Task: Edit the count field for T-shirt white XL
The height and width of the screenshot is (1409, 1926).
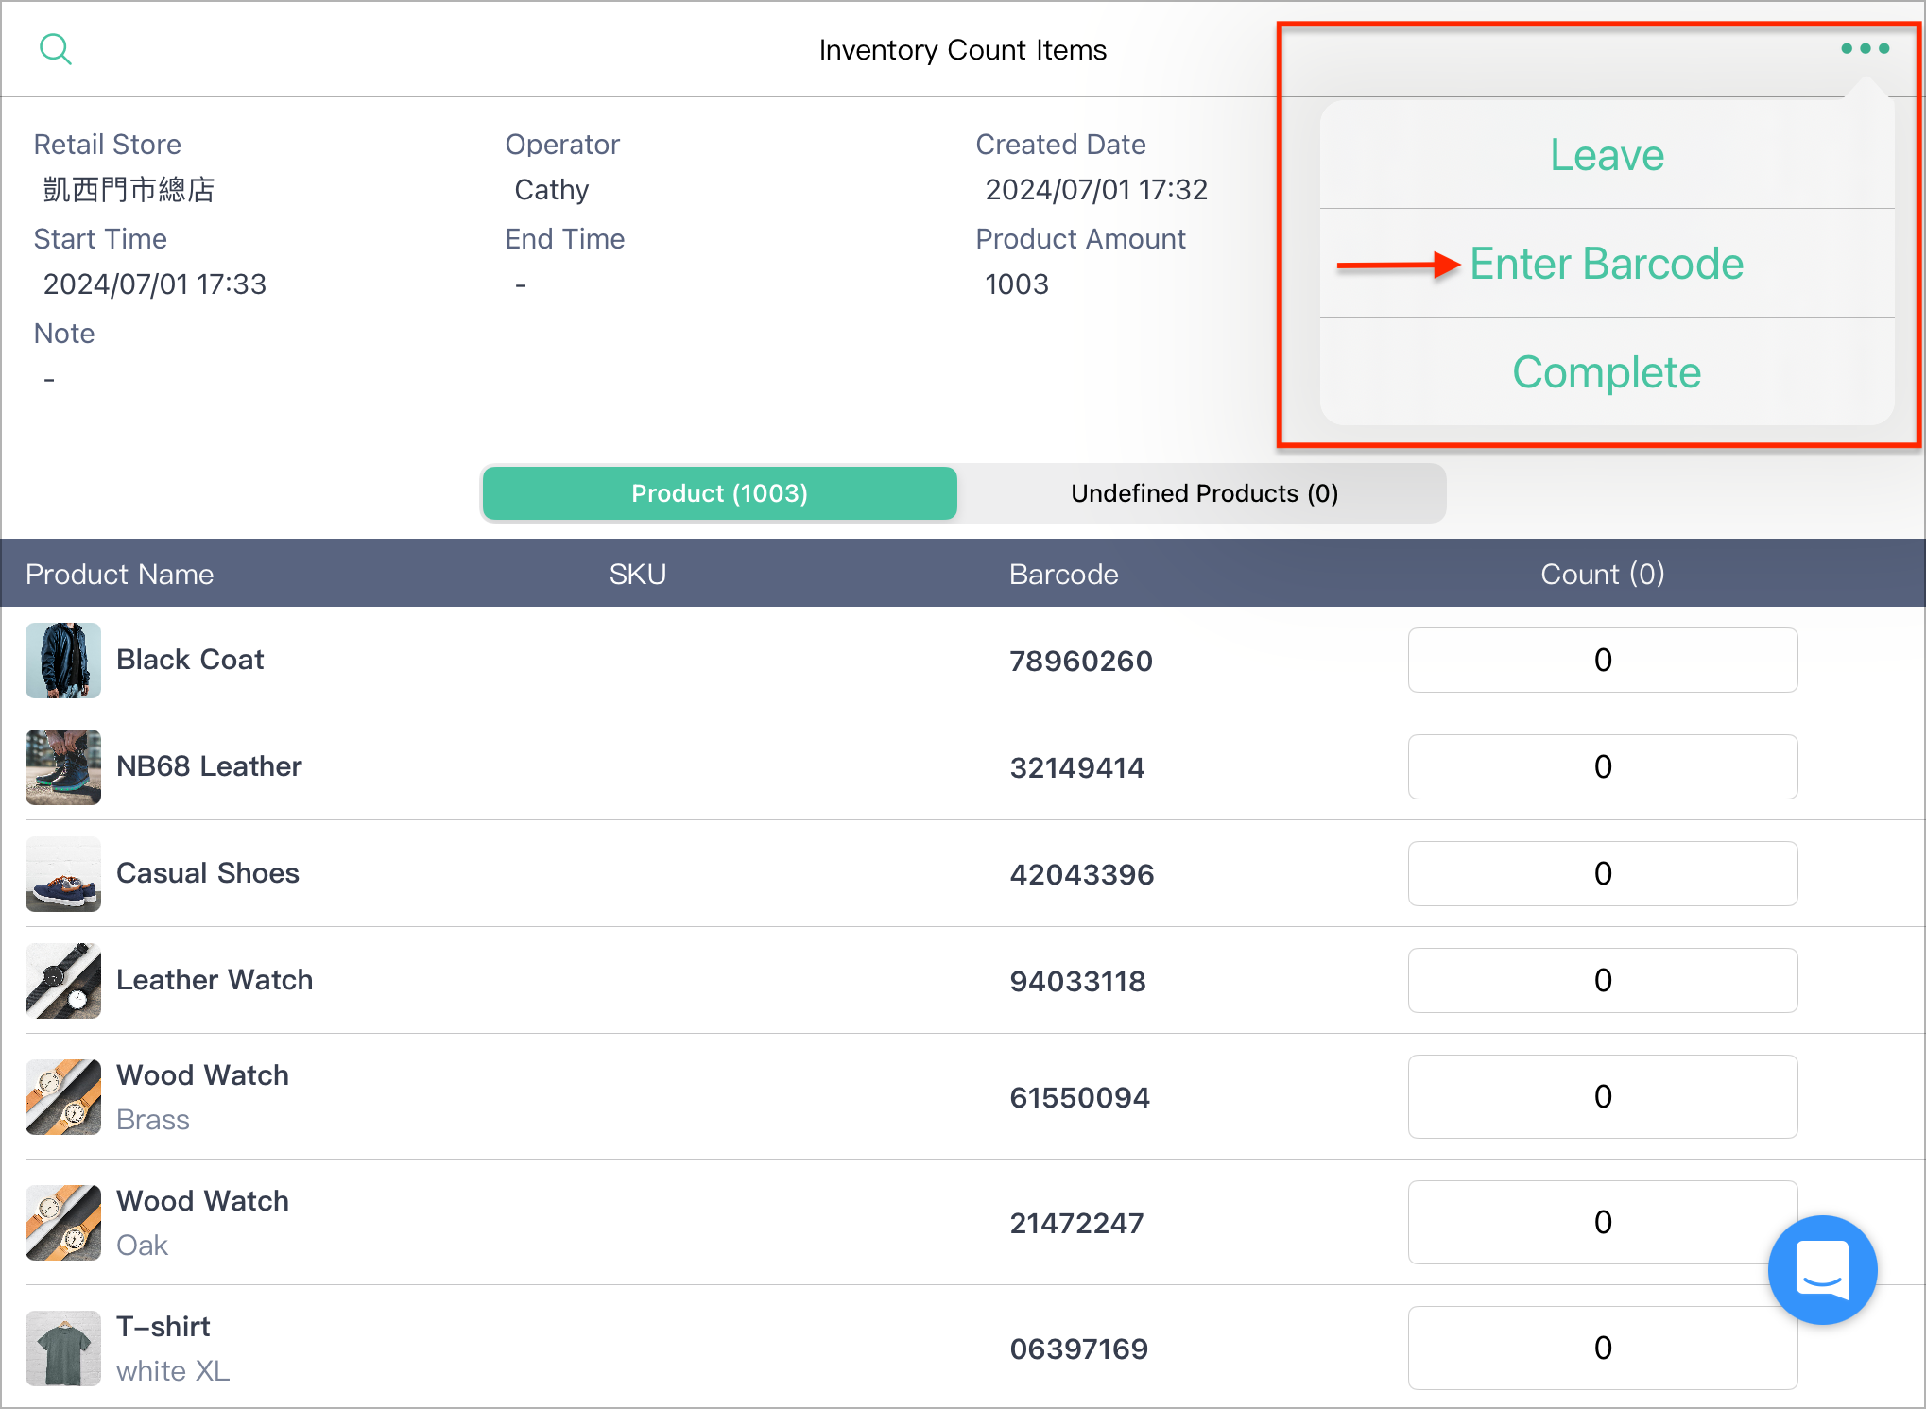Action: click(x=1603, y=1348)
